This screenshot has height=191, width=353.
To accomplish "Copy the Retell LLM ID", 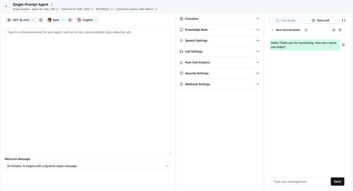I will tap(92, 9).
